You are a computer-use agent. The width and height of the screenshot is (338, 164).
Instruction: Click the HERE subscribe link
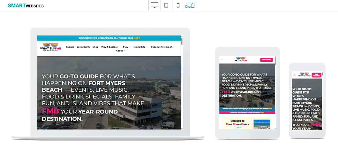(x=137, y=38)
